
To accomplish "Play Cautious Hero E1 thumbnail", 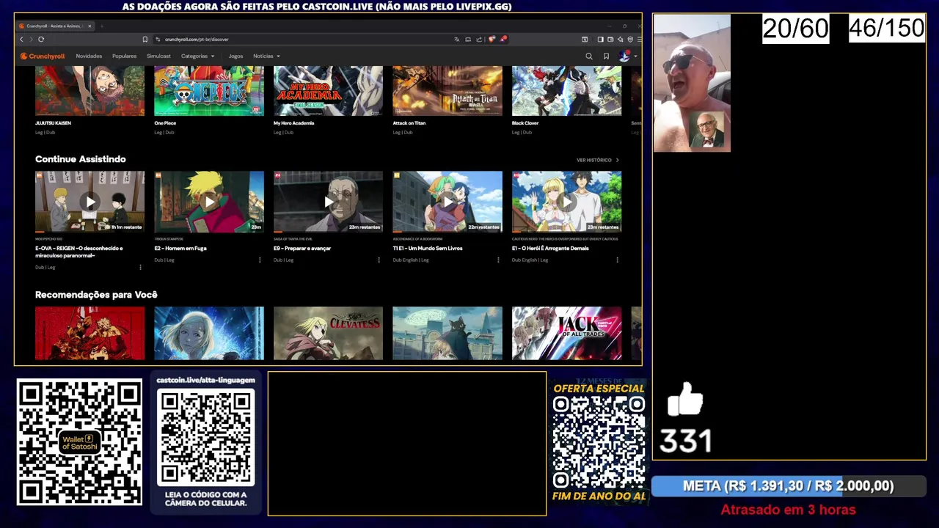I will pos(566,202).
